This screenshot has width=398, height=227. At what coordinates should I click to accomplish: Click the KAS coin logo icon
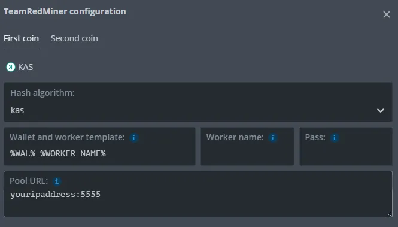[x=11, y=67]
